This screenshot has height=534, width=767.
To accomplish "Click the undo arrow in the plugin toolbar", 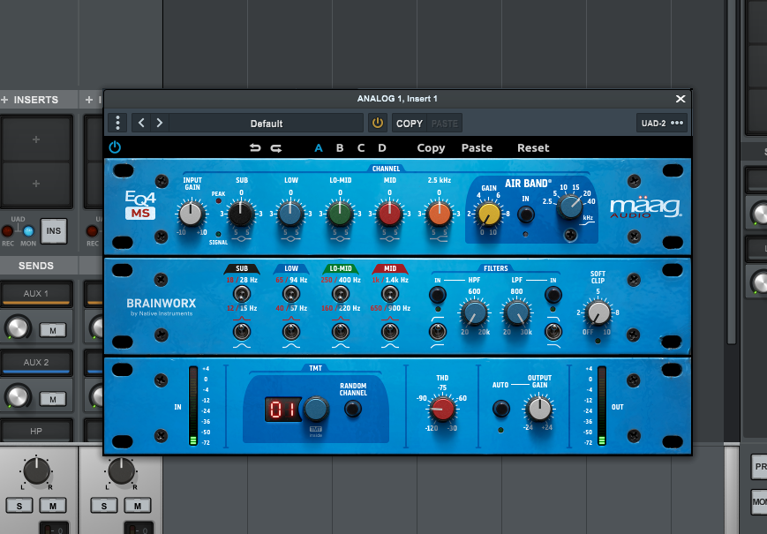I will 256,147.
